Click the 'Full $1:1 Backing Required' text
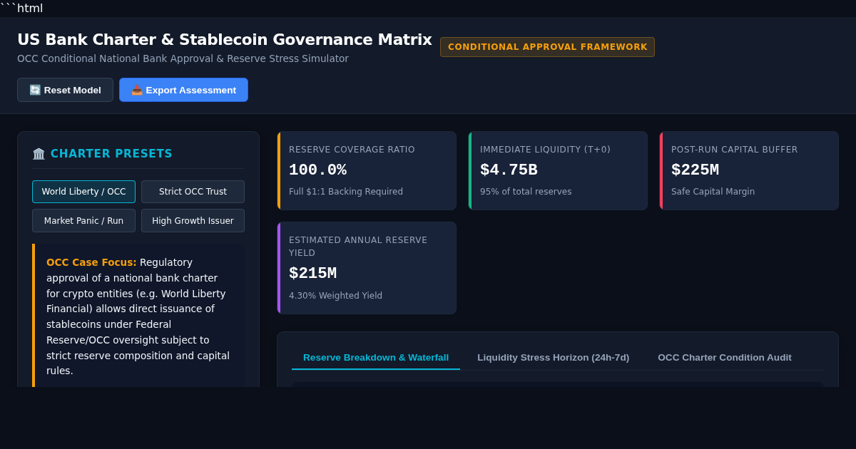856x449 pixels. coord(346,192)
